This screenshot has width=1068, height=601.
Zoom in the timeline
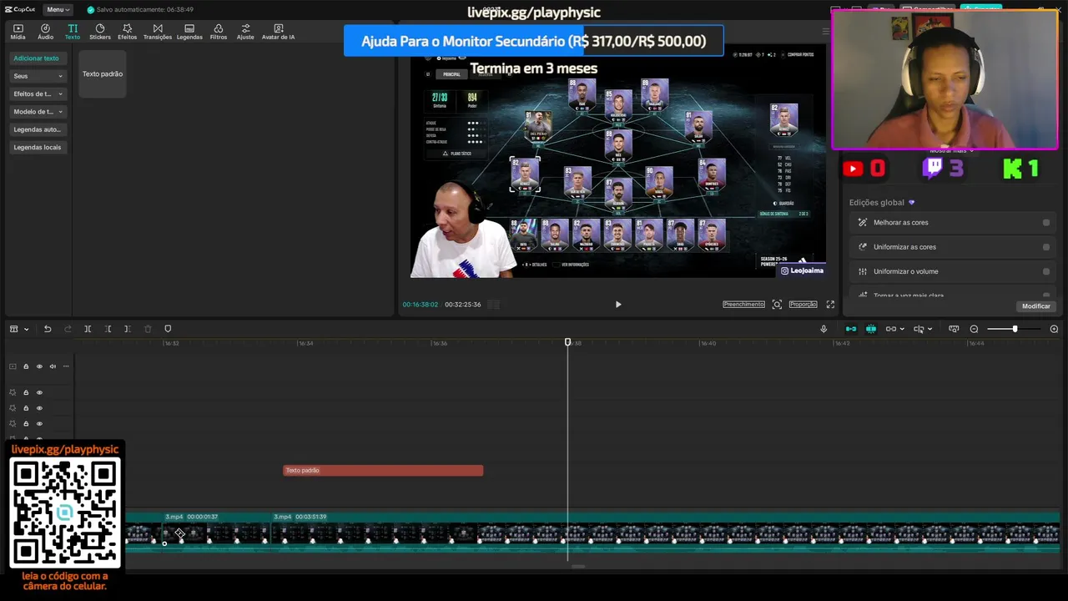1054,329
